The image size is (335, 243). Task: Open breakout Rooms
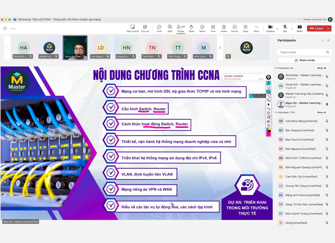point(234,28)
